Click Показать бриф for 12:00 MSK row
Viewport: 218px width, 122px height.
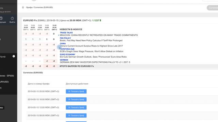tap(76, 107)
